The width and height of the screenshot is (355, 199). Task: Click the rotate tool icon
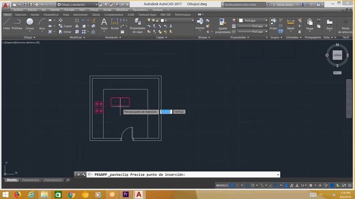(x=77, y=20)
